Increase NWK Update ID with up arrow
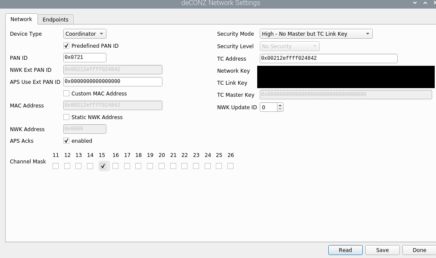The height and width of the screenshot is (258, 436). pyautogui.click(x=280, y=105)
